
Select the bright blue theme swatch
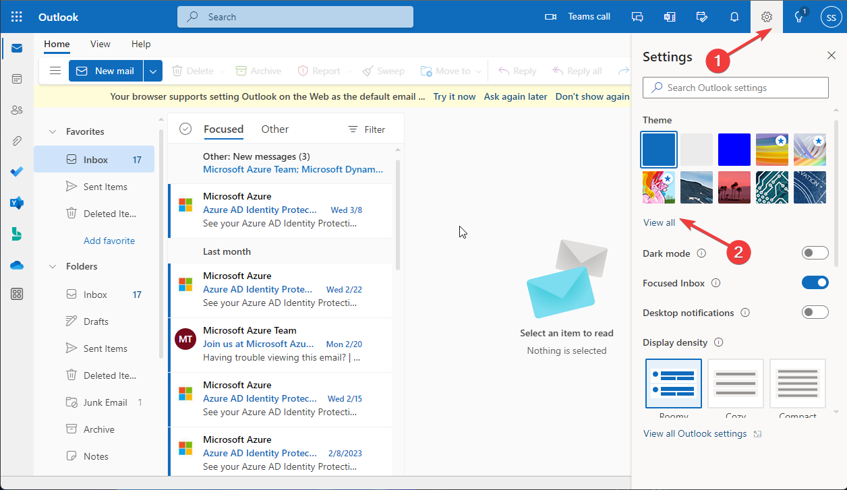tap(734, 150)
